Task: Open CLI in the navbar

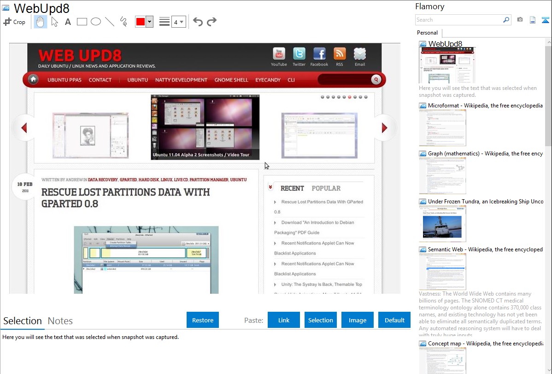Action: coord(291,80)
